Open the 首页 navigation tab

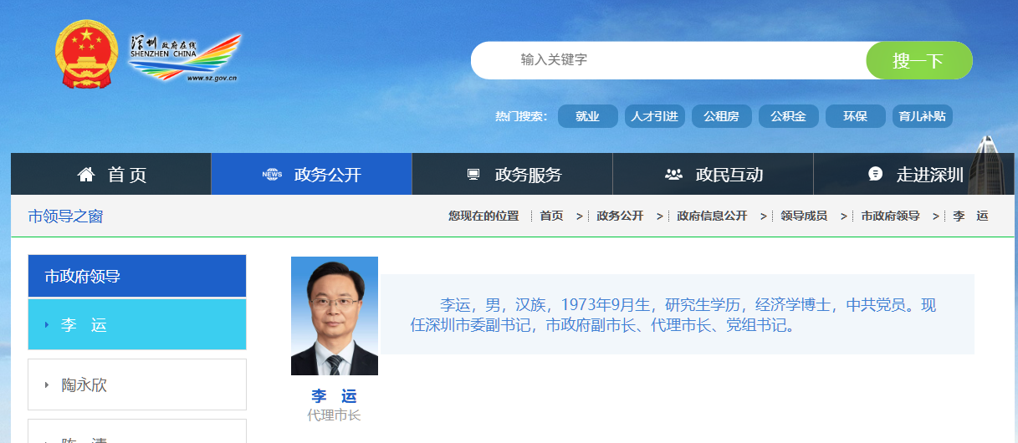coord(110,174)
